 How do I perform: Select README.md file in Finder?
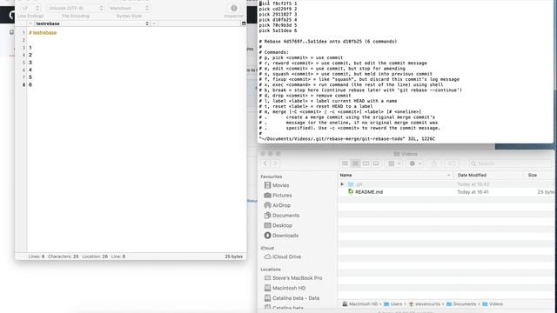point(446,192)
